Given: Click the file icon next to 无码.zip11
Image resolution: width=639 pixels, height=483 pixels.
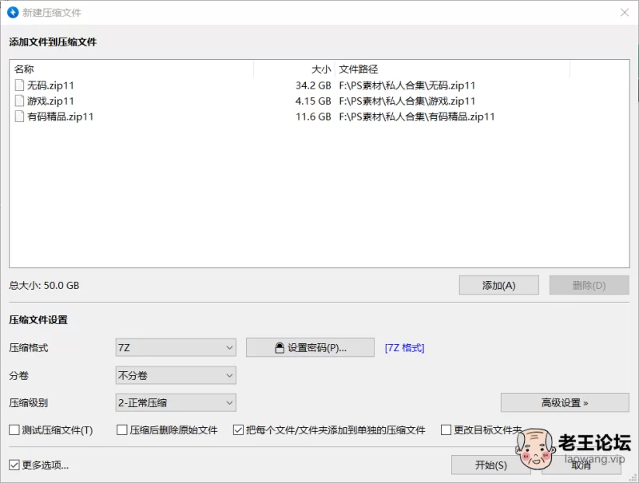Looking at the screenshot, I should tap(19, 85).
